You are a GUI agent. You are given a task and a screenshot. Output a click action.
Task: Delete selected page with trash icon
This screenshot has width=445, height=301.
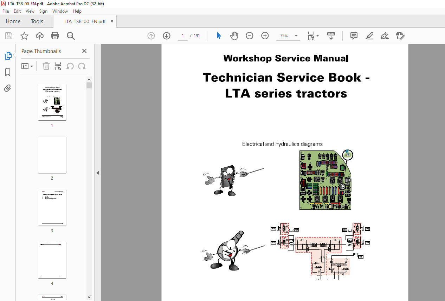click(x=46, y=66)
